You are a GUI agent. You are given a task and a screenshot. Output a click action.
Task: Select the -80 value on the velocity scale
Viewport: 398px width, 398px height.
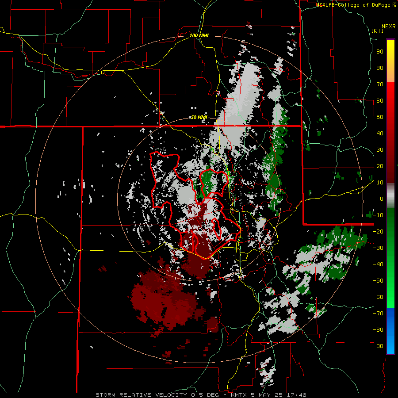pos(378,330)
